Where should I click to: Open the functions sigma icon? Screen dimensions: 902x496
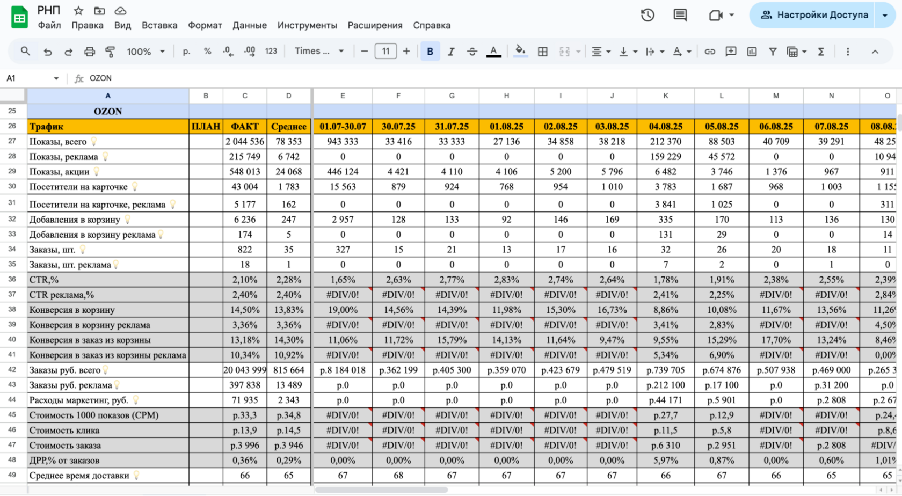coord(821,52)
